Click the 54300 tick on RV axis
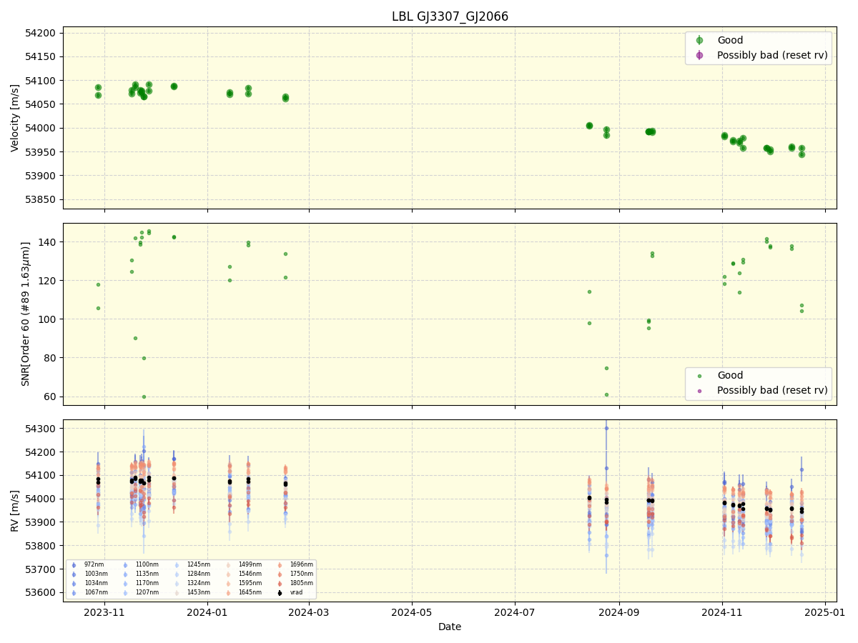Image resolution: width=858 pixels, height=643 pixels. click(x=41, y=429)
